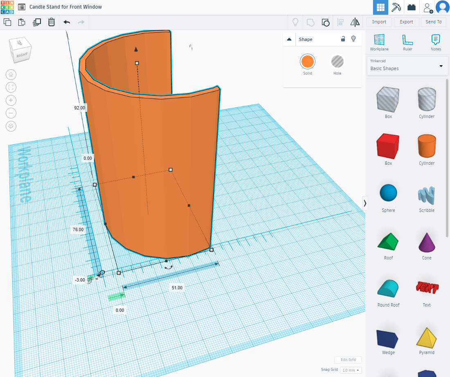Click the Import button
This screenshot has width=450, height=377.
(379, 22)
